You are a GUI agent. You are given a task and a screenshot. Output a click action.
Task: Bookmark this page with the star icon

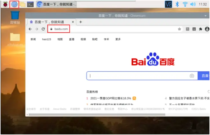coord(179,29)
